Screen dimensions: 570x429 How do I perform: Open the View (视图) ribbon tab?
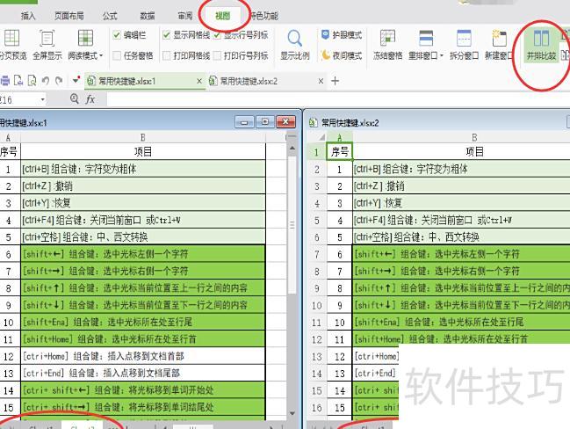[x=222, y=16]
